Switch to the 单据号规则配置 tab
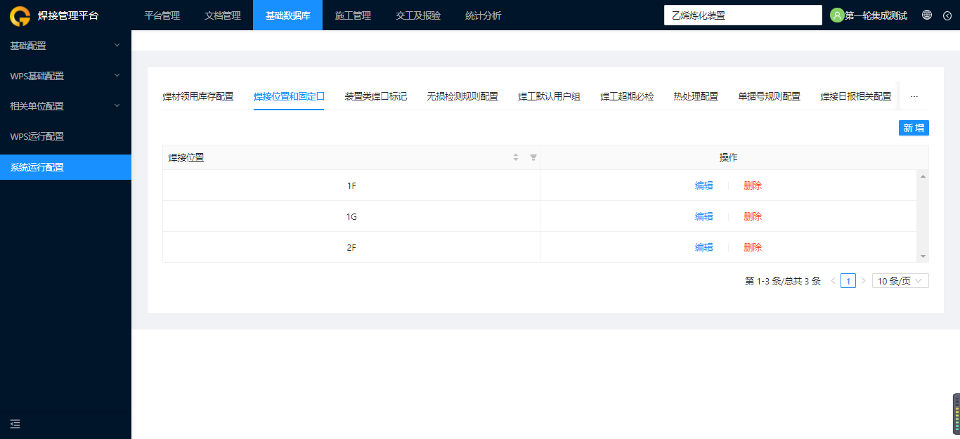 pos(769,96)
